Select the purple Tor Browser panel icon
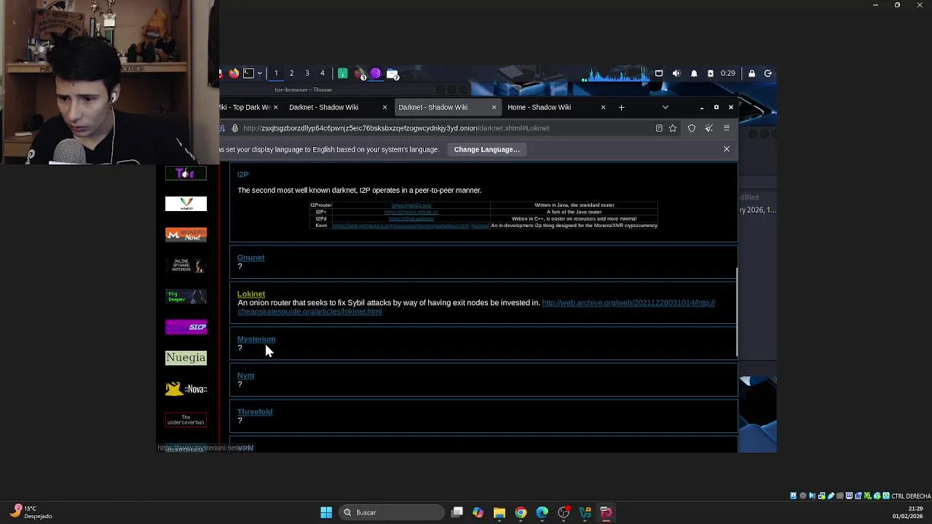Viewport: 932px width, 524px height. point(376,74)
